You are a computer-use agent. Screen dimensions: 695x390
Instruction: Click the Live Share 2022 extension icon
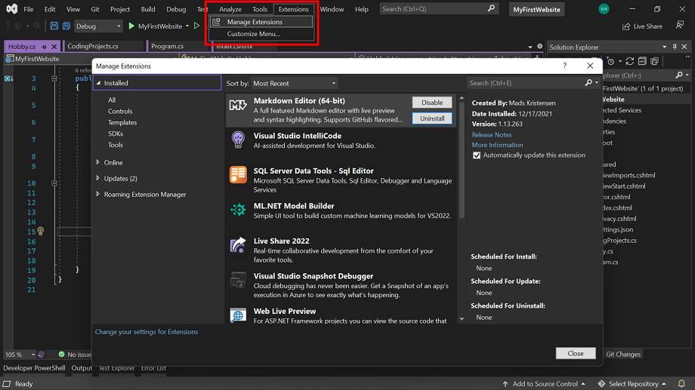pos(238,245)
